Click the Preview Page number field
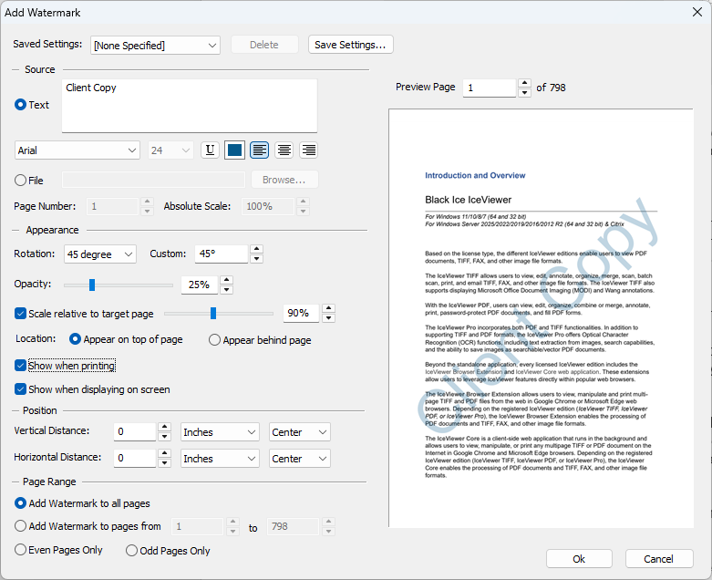 click(x=490, y=88)
